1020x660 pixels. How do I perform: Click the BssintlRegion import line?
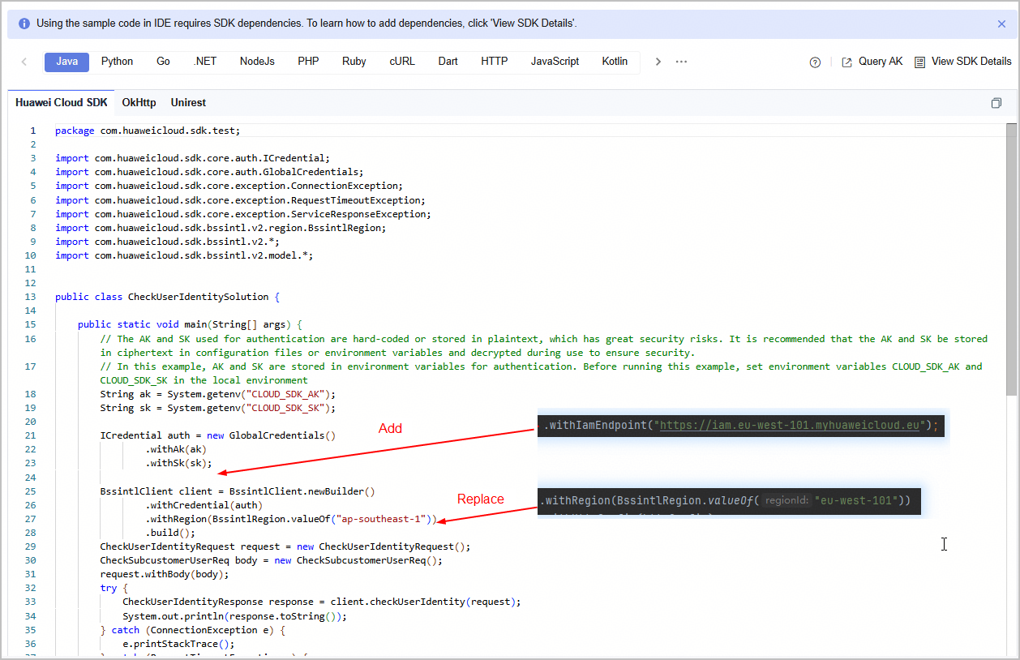click(x=221, y=228)
